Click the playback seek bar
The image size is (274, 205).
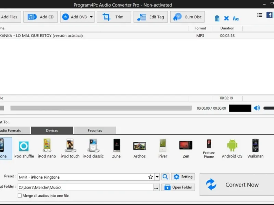tap(101, 108)
